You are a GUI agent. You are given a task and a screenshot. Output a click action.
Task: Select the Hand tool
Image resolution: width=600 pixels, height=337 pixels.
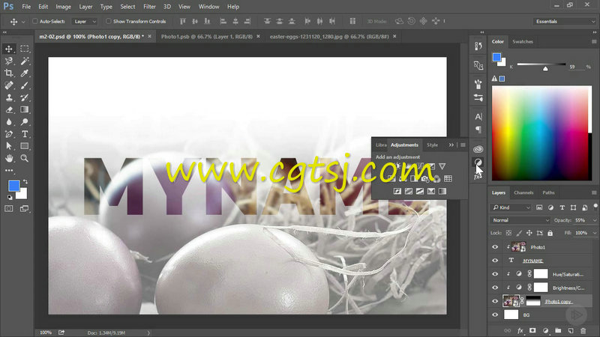9,158
